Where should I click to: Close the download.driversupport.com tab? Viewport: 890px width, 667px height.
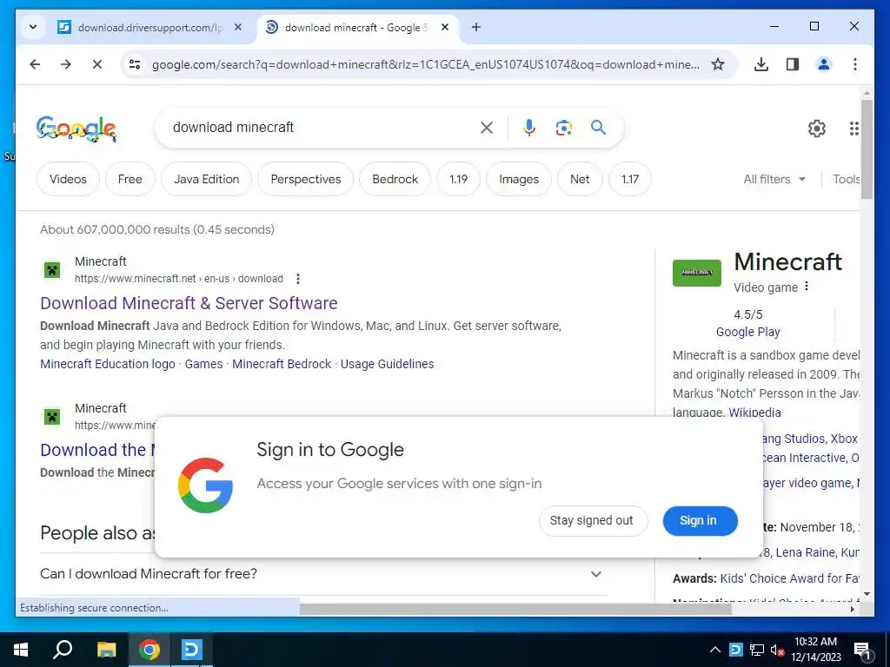click(238, 27)
